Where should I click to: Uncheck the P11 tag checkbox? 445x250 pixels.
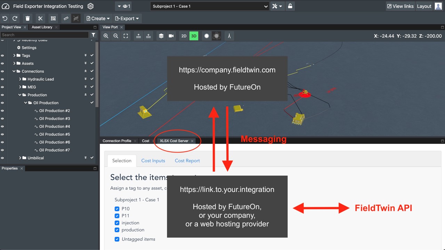tap(117, 216)
